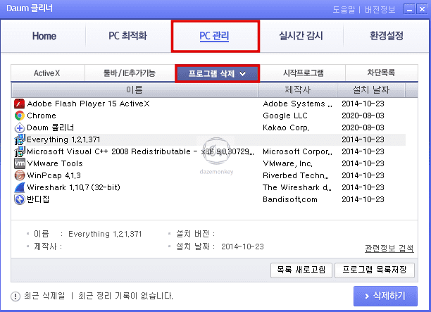
Task: Open 도움말 link in title bar
Action: tap(344, 10)
